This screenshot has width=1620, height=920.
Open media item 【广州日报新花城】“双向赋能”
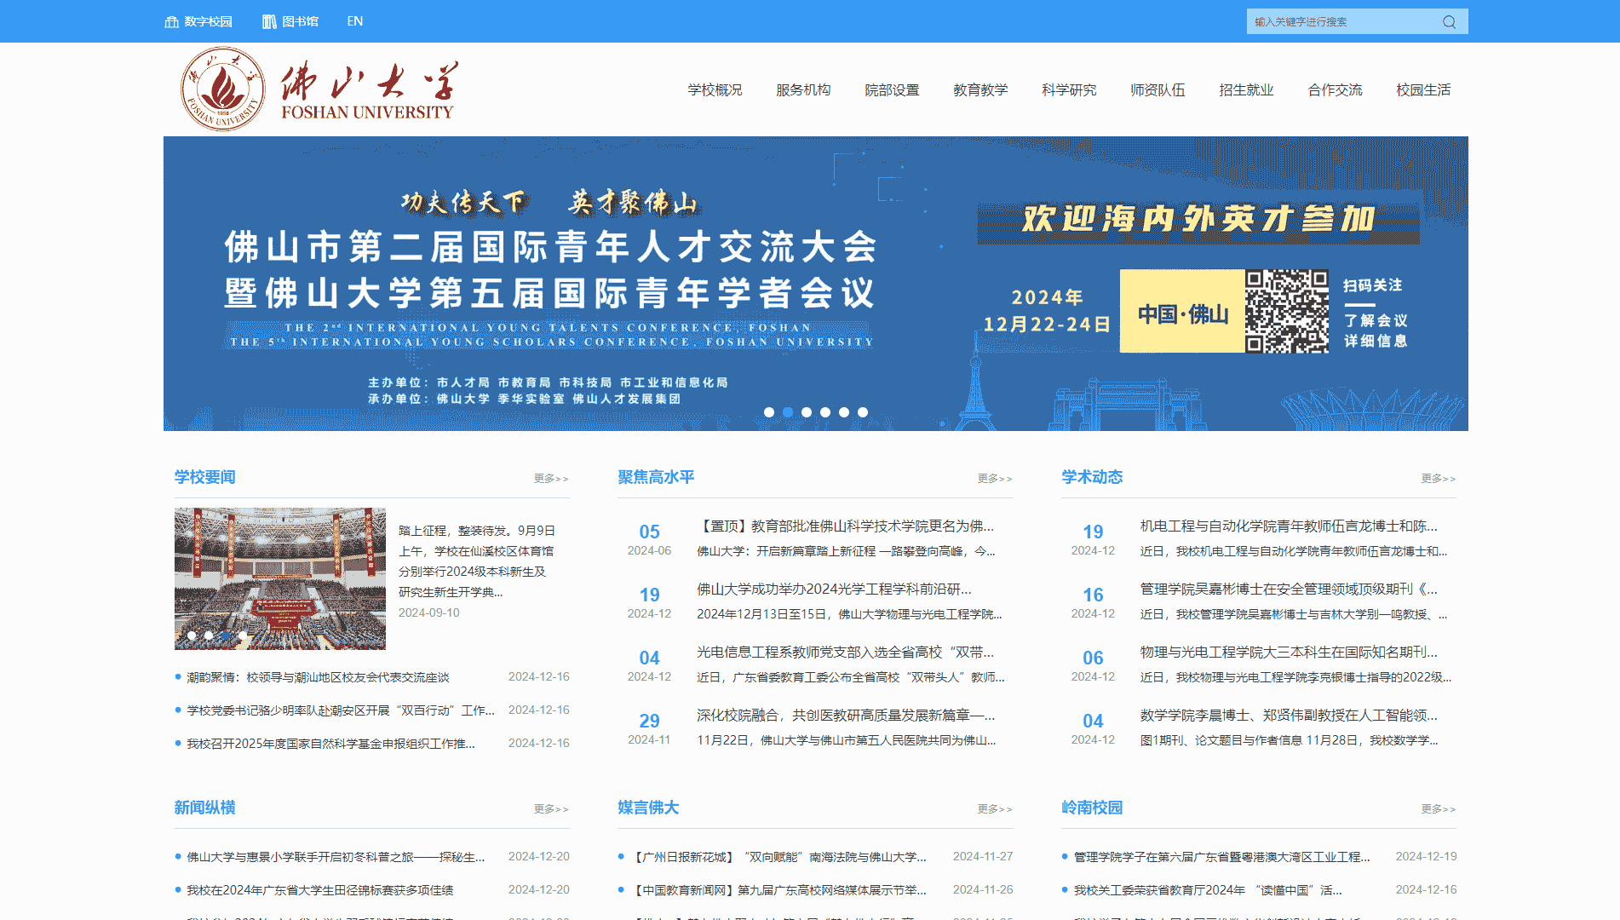778,857
